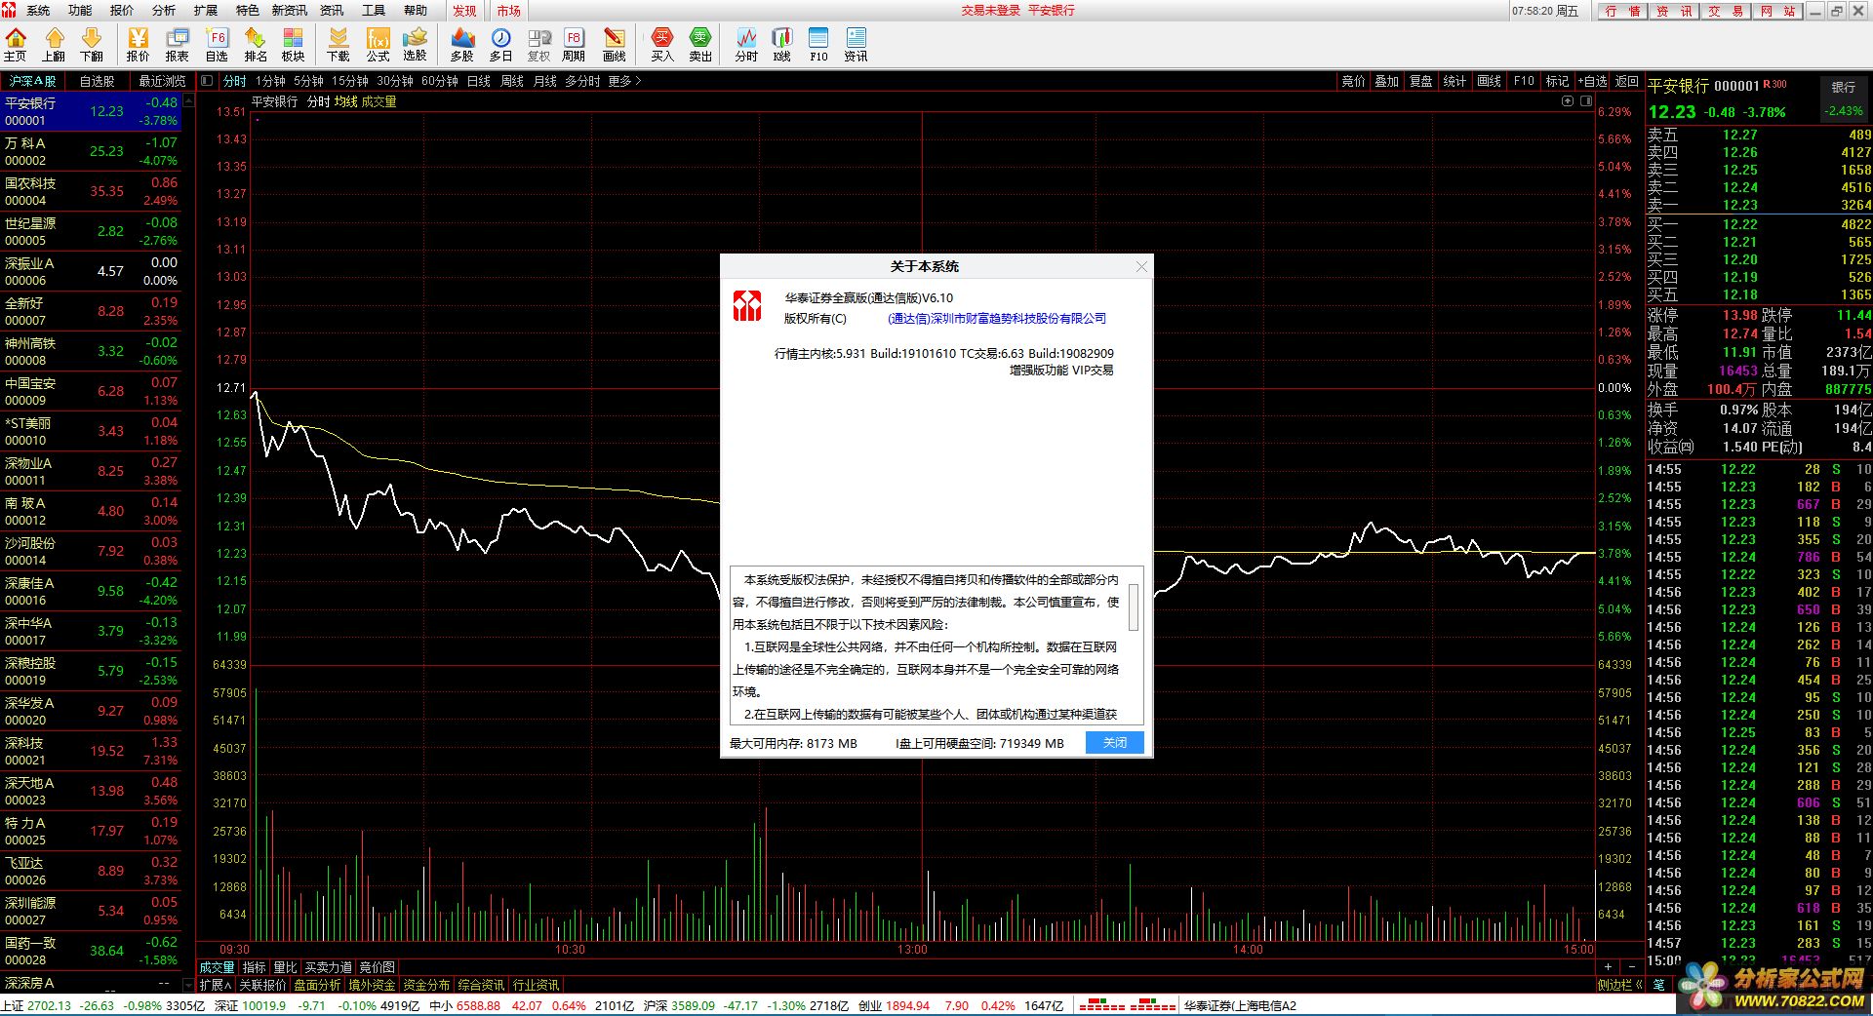
Task: Select 深科技 000021 row in list
Action: click(x=91, y=751)
